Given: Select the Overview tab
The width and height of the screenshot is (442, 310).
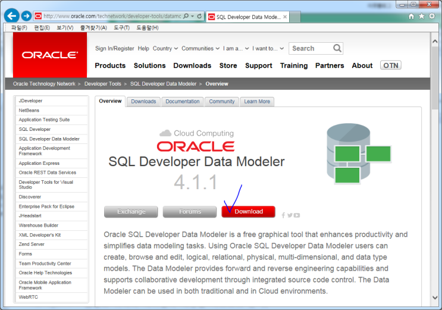Looking at the screenshot, I should 110,101.
